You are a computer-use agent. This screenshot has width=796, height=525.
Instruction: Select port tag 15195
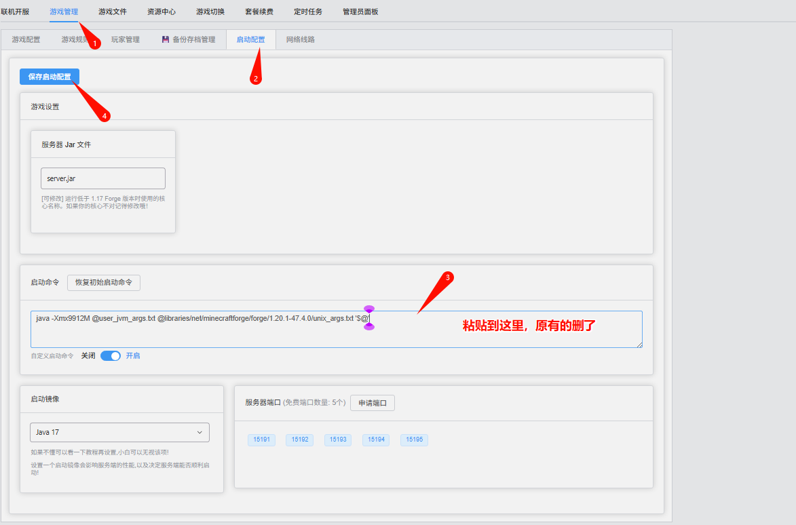[x=414, y=440]
